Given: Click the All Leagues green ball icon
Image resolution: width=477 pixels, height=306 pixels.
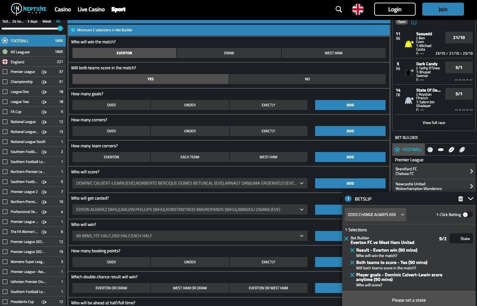Looking at the screenshot, I should tap(5, 52).
